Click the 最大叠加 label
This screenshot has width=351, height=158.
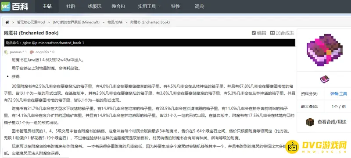pyautogui.click(x=310, y=106)
